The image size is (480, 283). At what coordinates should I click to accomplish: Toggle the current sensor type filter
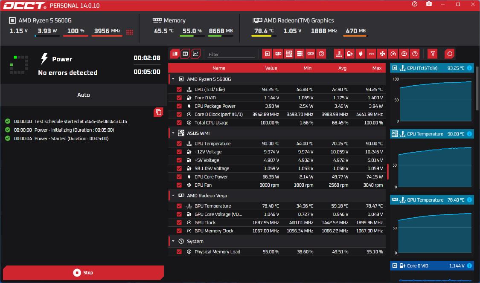(x=371, y=54)
